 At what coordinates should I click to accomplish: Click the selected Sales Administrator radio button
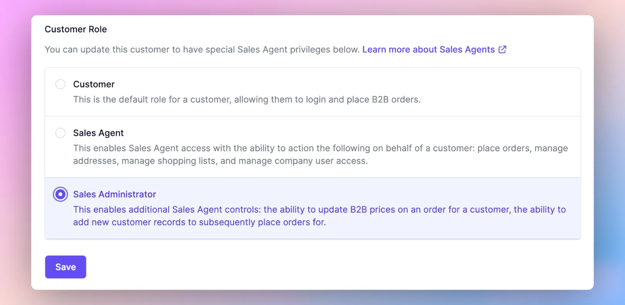(x=60, y=194)
